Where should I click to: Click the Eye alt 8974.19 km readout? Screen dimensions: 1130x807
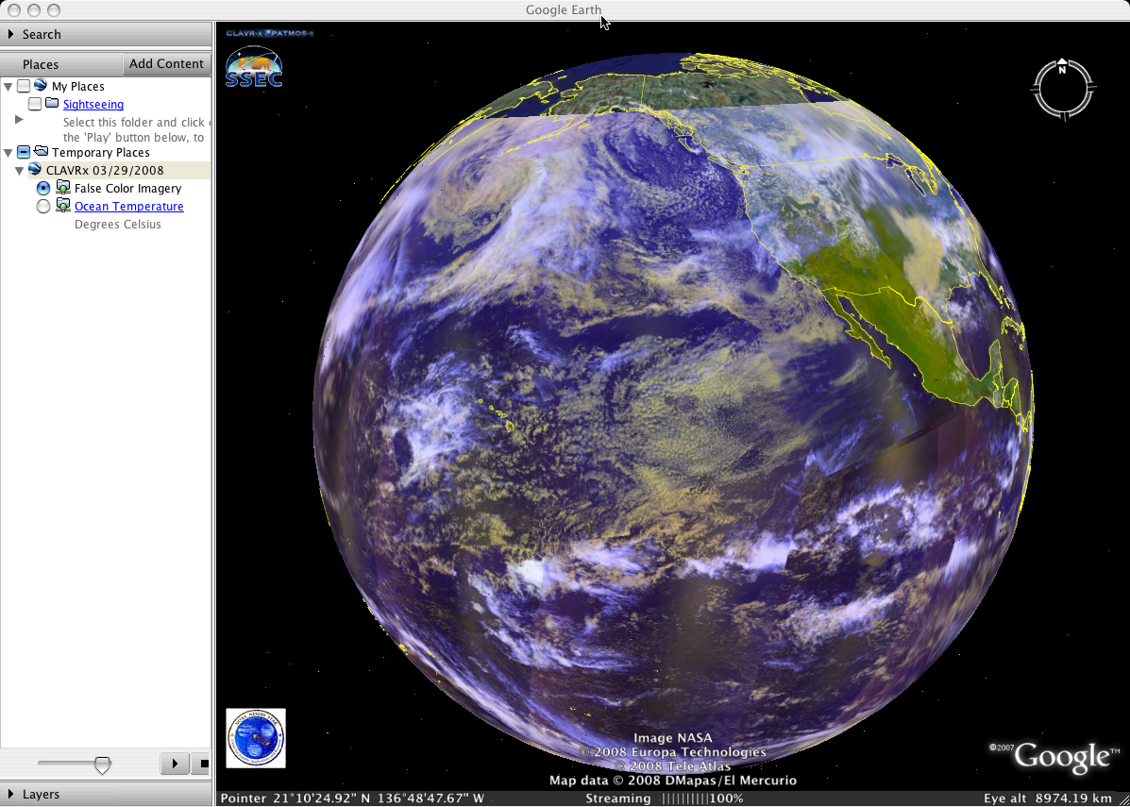point(1047,799)
